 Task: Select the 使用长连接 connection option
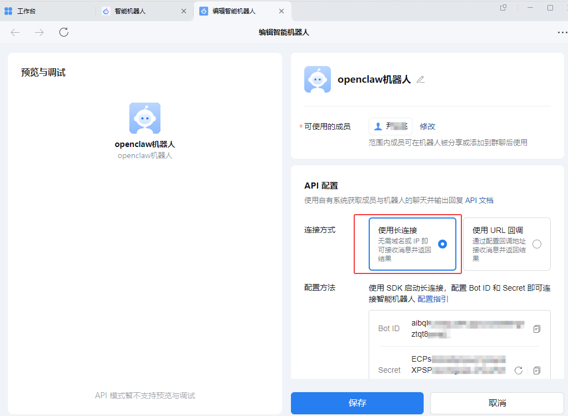[412, 244]
